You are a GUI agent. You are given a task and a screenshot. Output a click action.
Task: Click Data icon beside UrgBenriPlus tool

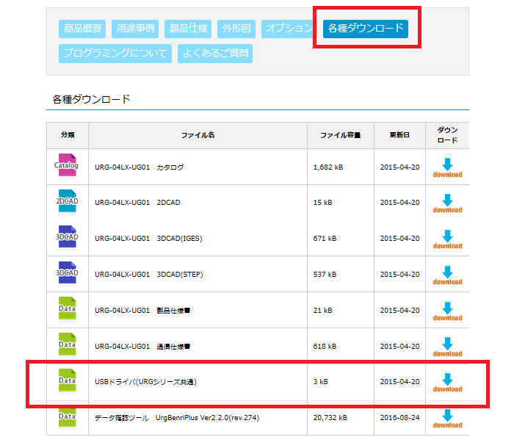coord(68,417)
